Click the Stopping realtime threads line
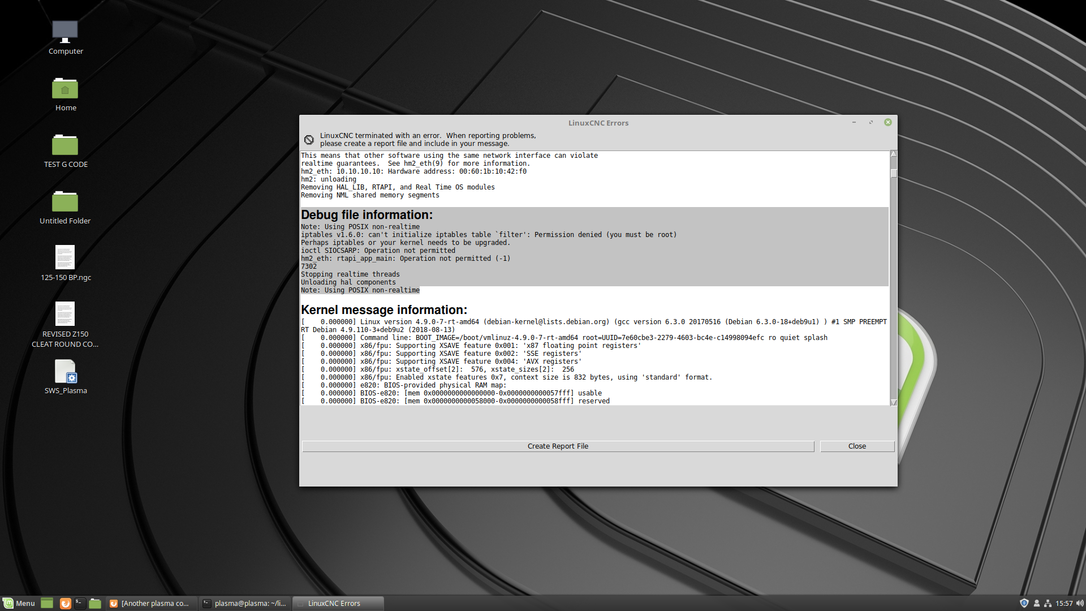This screenshot has height=611, width=1086. pos(350,274)
